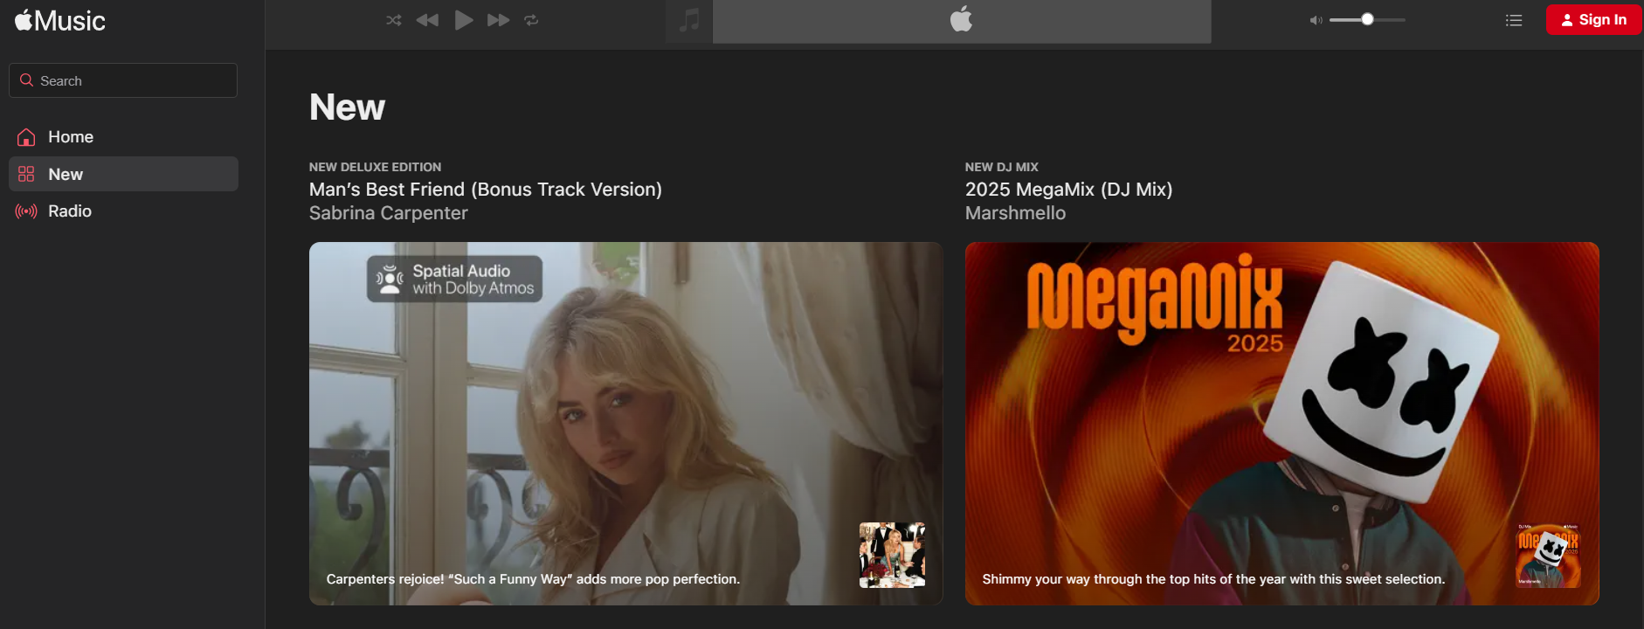This screenshot has width=1644, height=629.
Task: Click the 'Carpenters rejoice!' caption text
Action: (533, 579)
